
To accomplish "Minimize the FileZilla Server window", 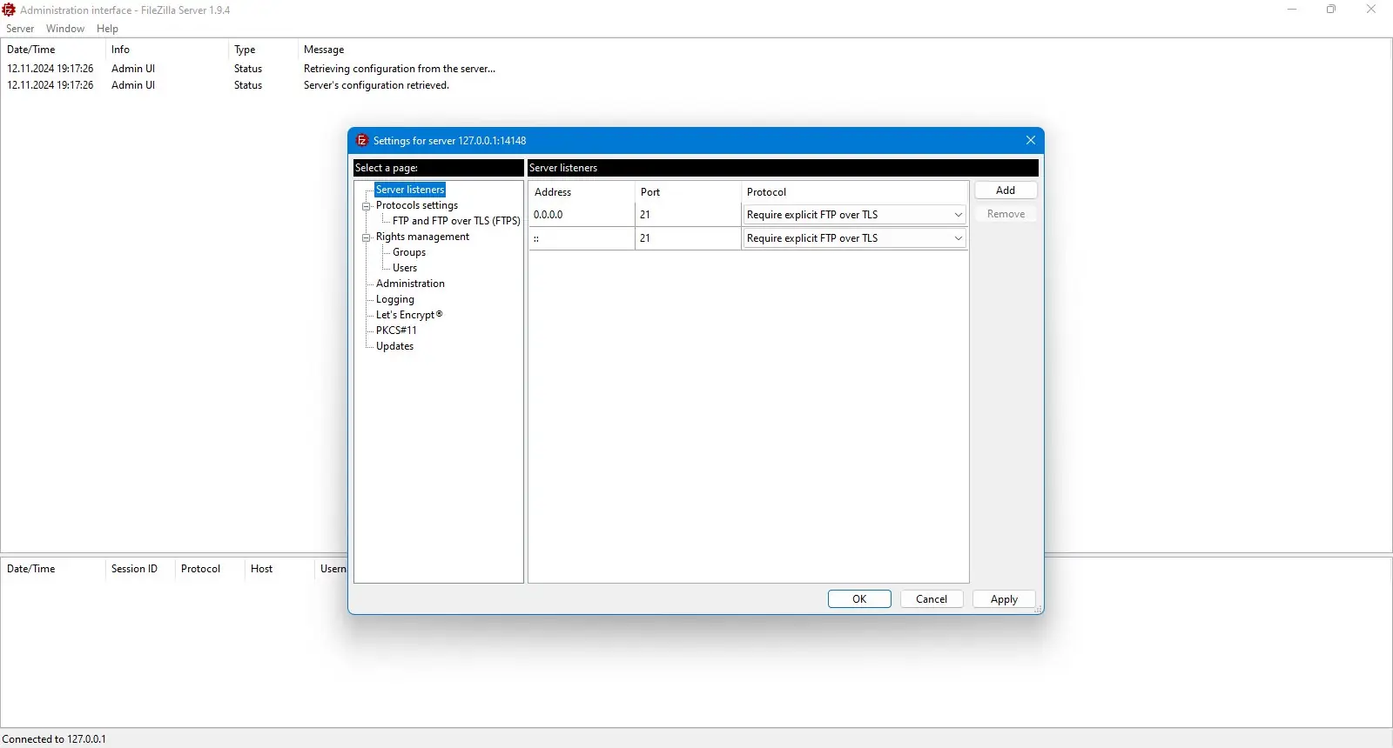I will pos(1292,10).
